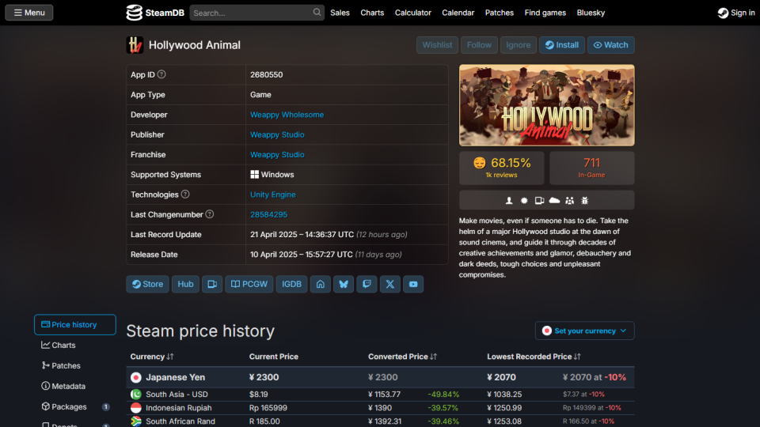This screenshot has width=760, height=427.
Task: Select the Price history sidebar tab
Action: click(75, 324)
